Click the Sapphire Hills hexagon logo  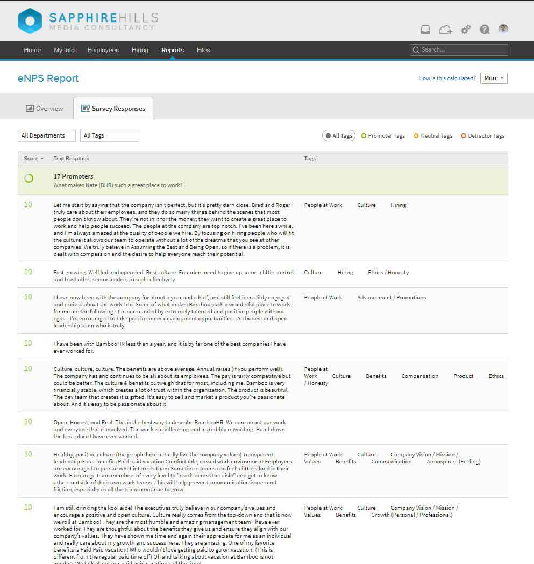click(x=30, y=21)
